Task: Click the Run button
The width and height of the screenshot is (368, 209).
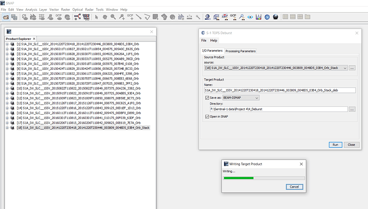Action: tap(335, 144)
